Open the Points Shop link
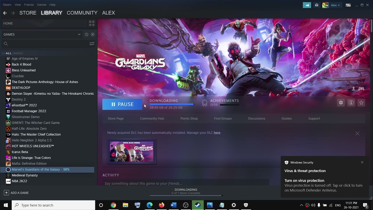Screen dimensions: 373x210 (x=189, y=118)
